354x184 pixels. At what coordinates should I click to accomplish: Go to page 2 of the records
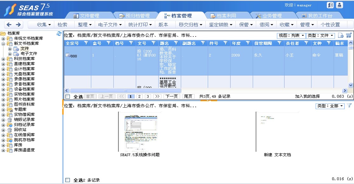139,96
